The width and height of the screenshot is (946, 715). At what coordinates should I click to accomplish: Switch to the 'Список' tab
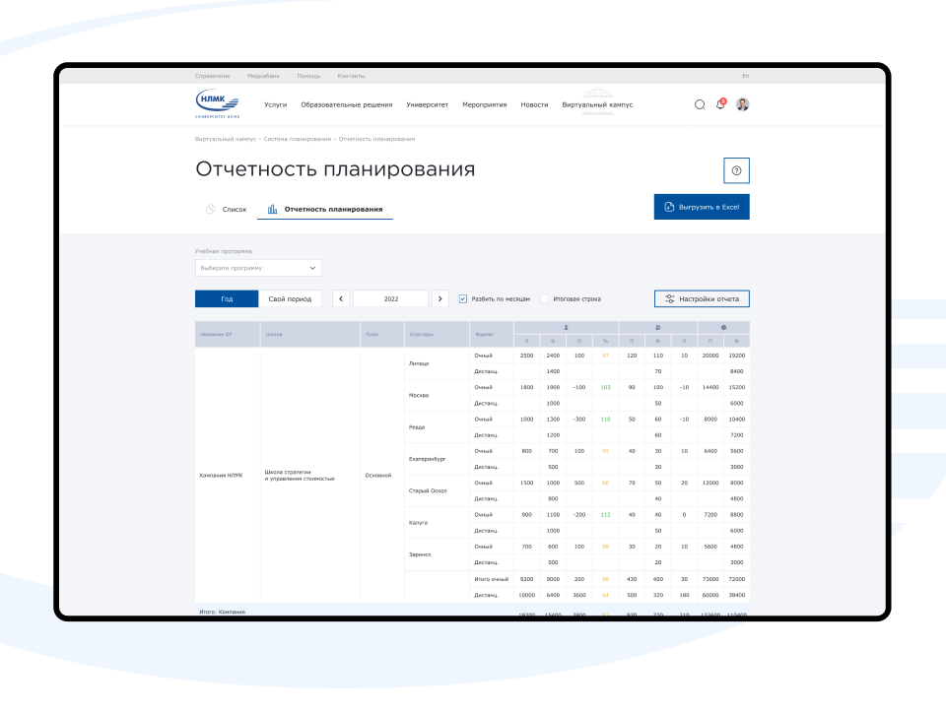[226, 209]
